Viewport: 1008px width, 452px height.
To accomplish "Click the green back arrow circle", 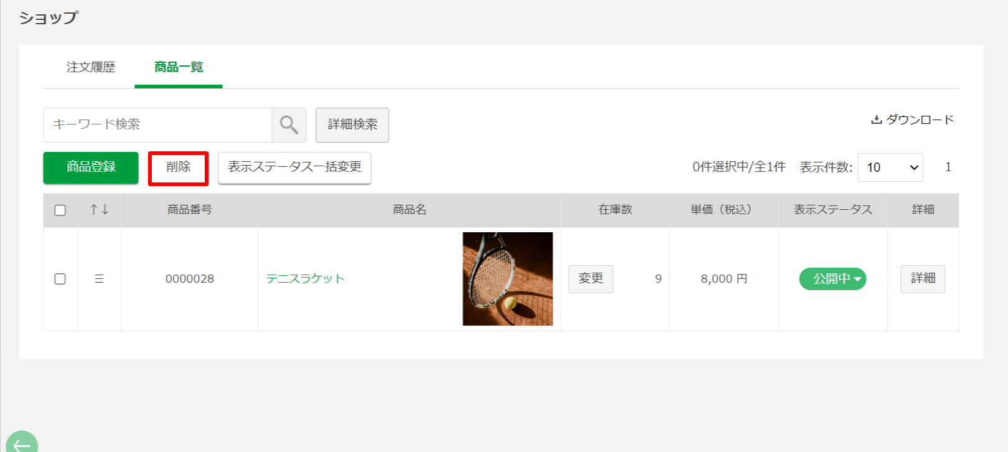I will 22,441.
